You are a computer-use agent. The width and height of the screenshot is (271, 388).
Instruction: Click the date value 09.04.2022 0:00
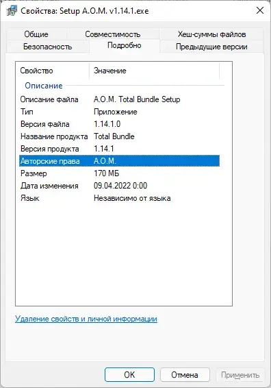(x=120, y=186)
